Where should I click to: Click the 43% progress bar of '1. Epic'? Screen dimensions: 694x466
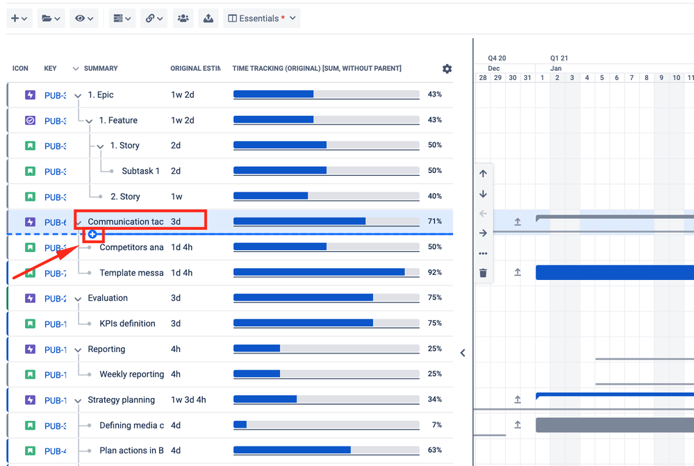pyautogui.click(x=327, y=94)
